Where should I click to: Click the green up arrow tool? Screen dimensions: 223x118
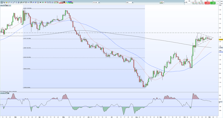coord(43,2)
